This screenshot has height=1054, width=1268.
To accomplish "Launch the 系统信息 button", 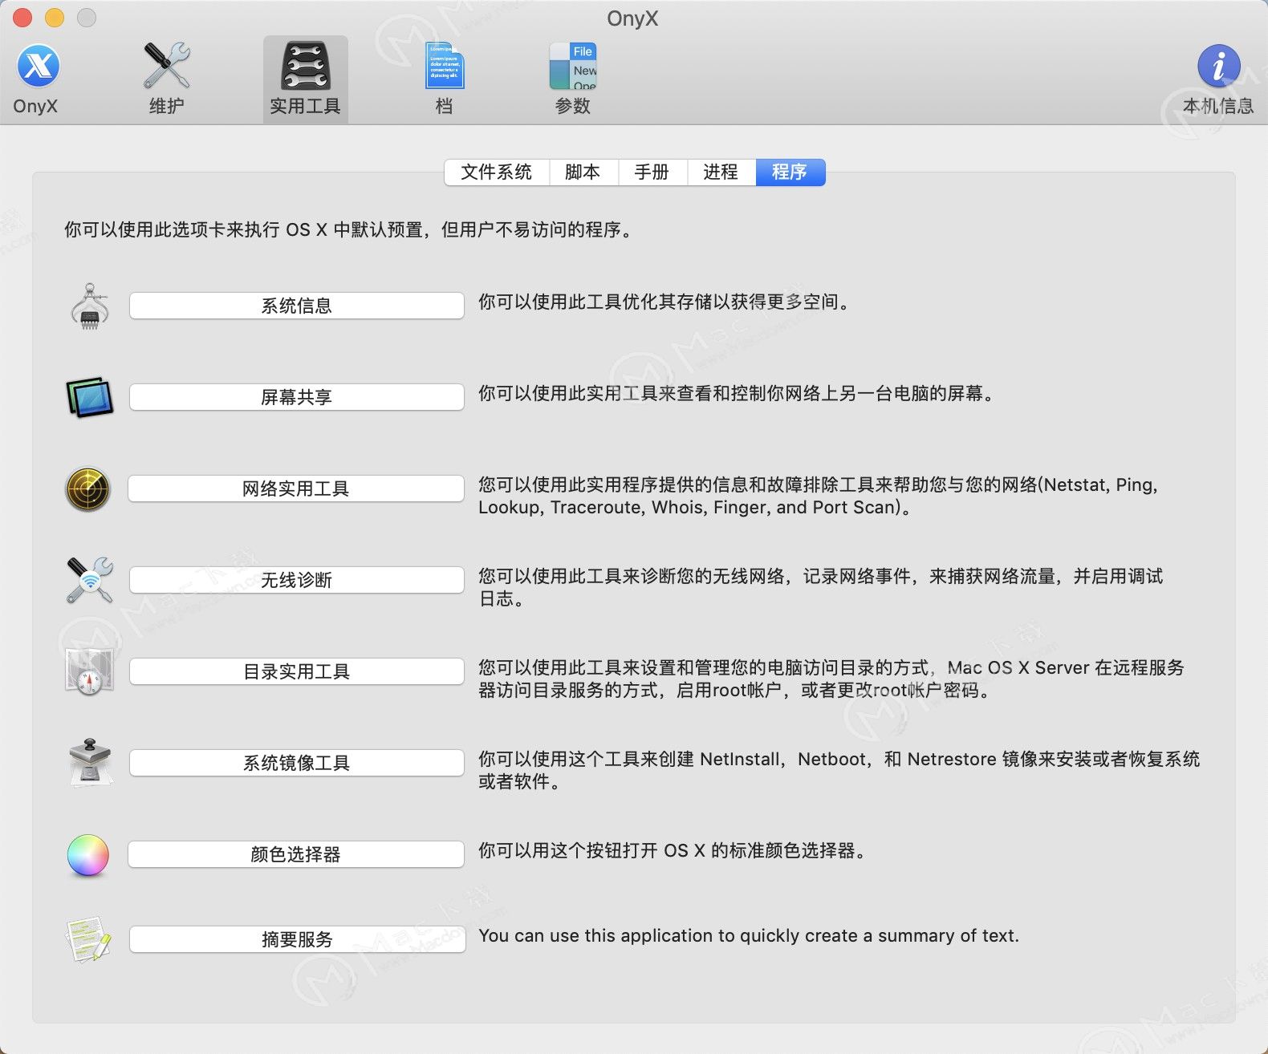I will pos(297,306).
